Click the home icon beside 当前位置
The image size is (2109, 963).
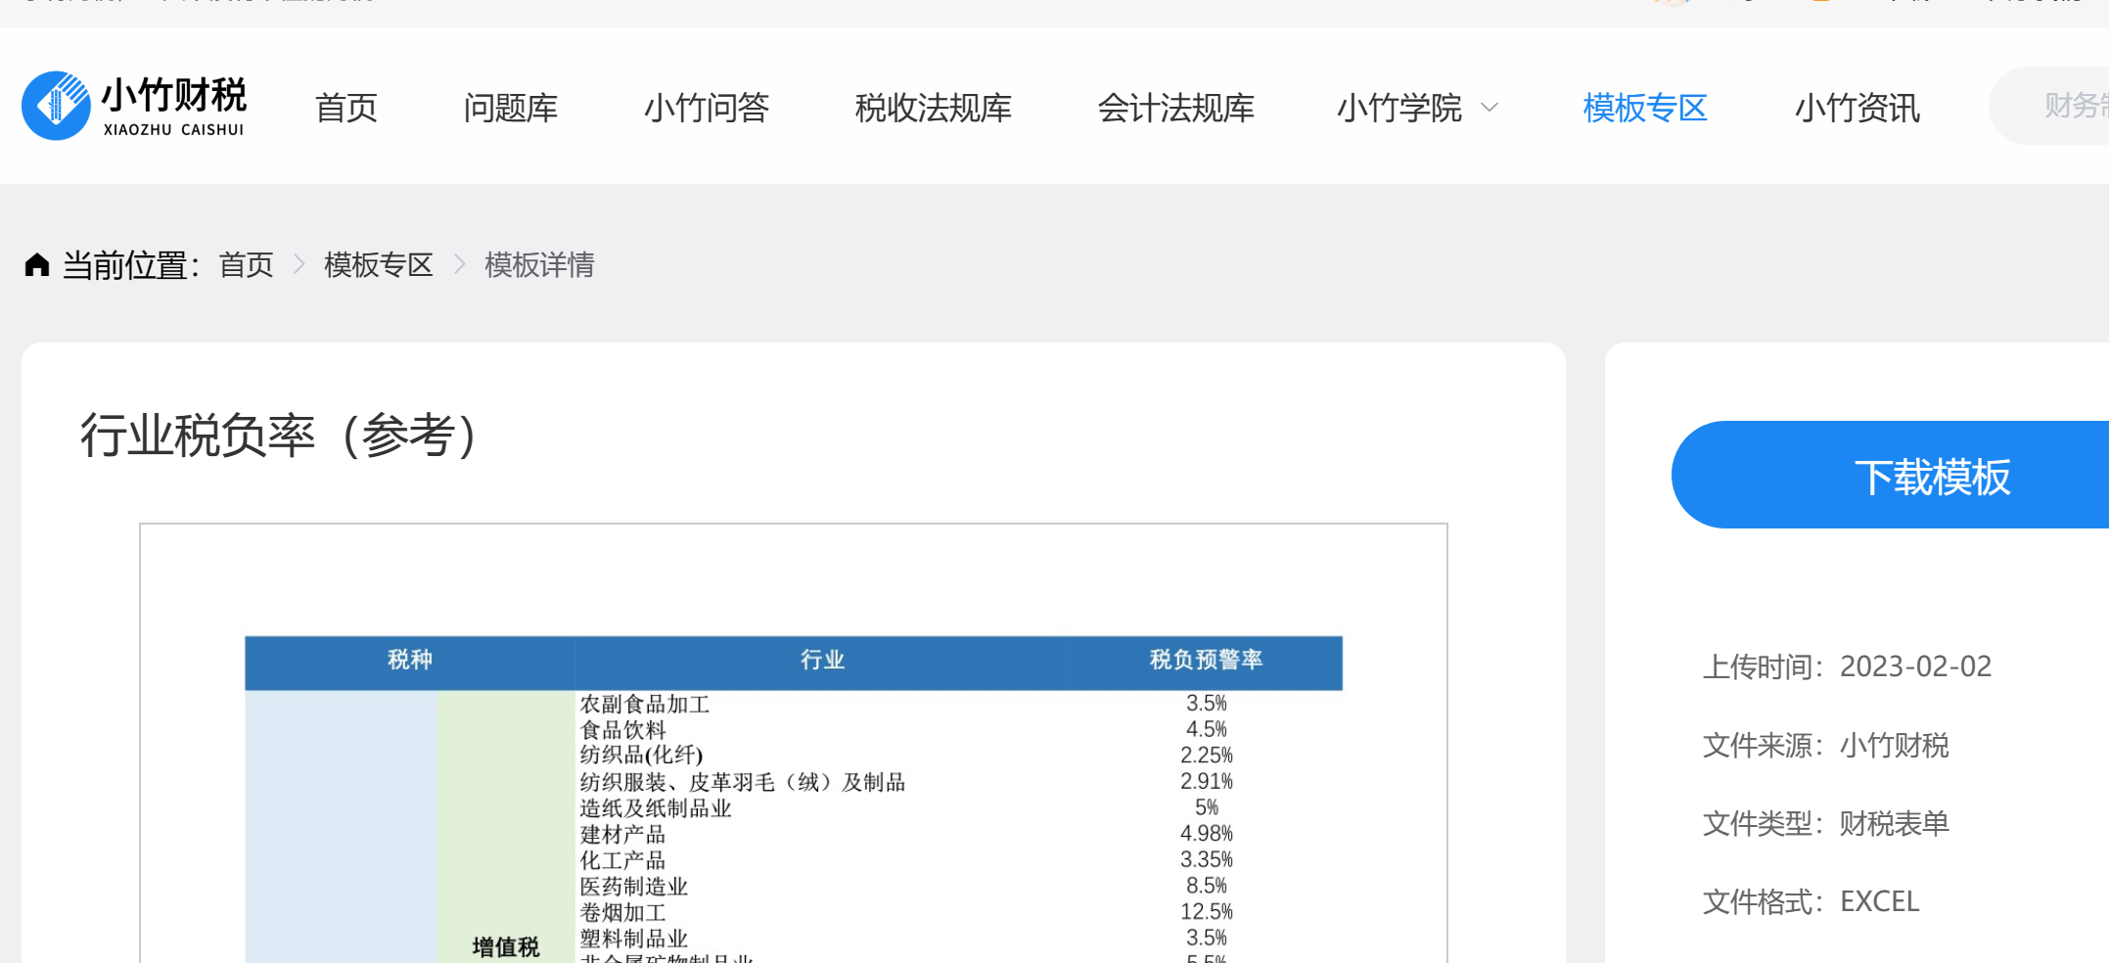point(37,265)
